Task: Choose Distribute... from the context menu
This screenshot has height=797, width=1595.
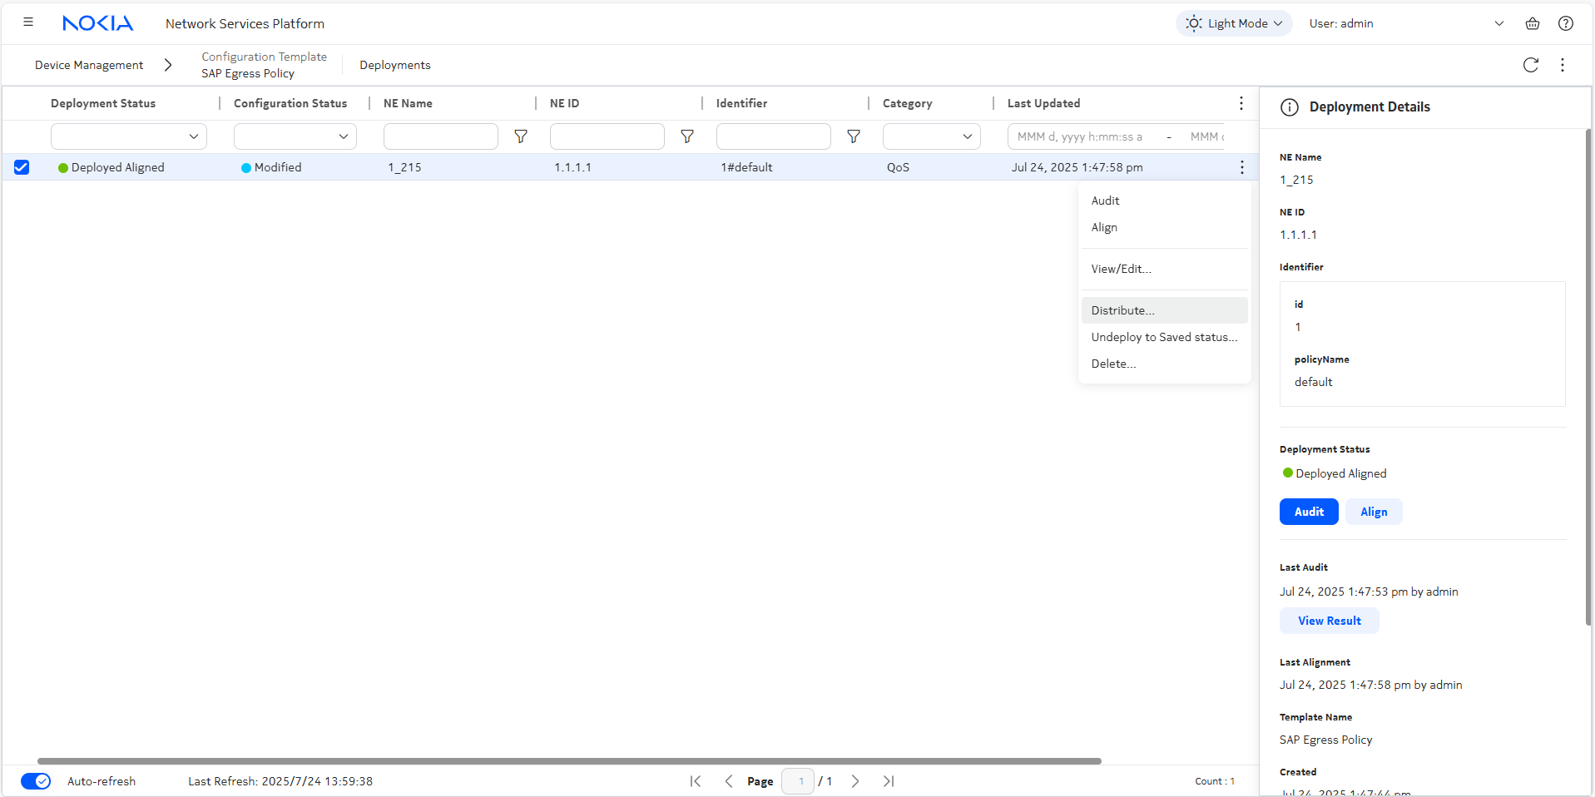Action: coord(1122,310)
